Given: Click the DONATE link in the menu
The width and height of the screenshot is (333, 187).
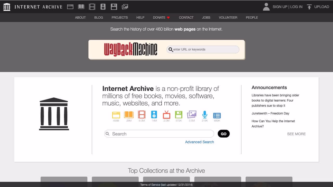Looking at the screenshot, I should [x=159, y=18].
